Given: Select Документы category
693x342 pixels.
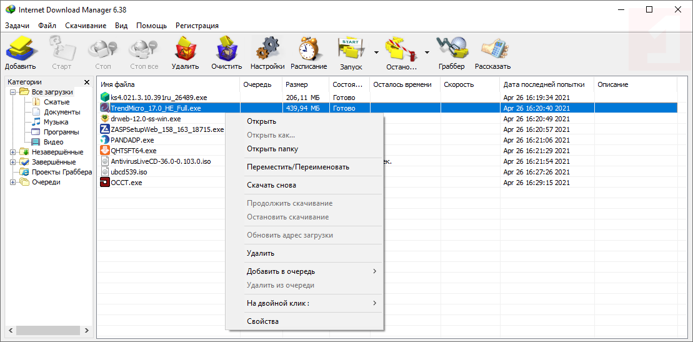Looking at the screenshot, I should (62, 112).
